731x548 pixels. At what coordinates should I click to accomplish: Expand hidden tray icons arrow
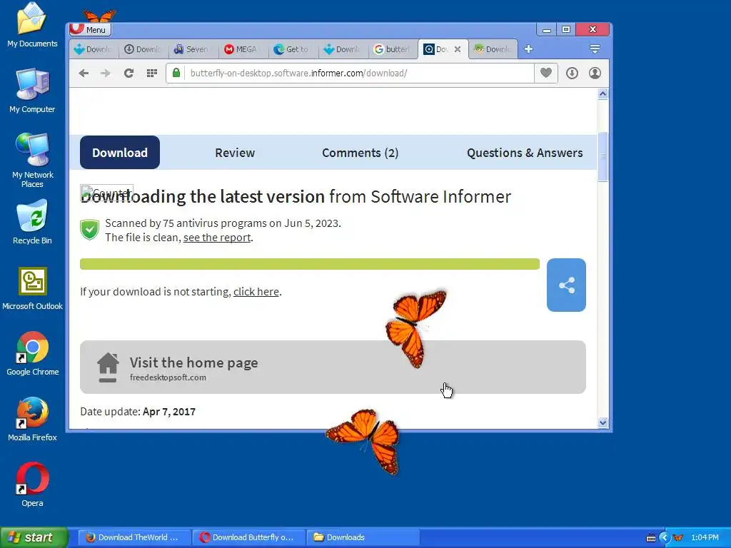click(665, 538)
